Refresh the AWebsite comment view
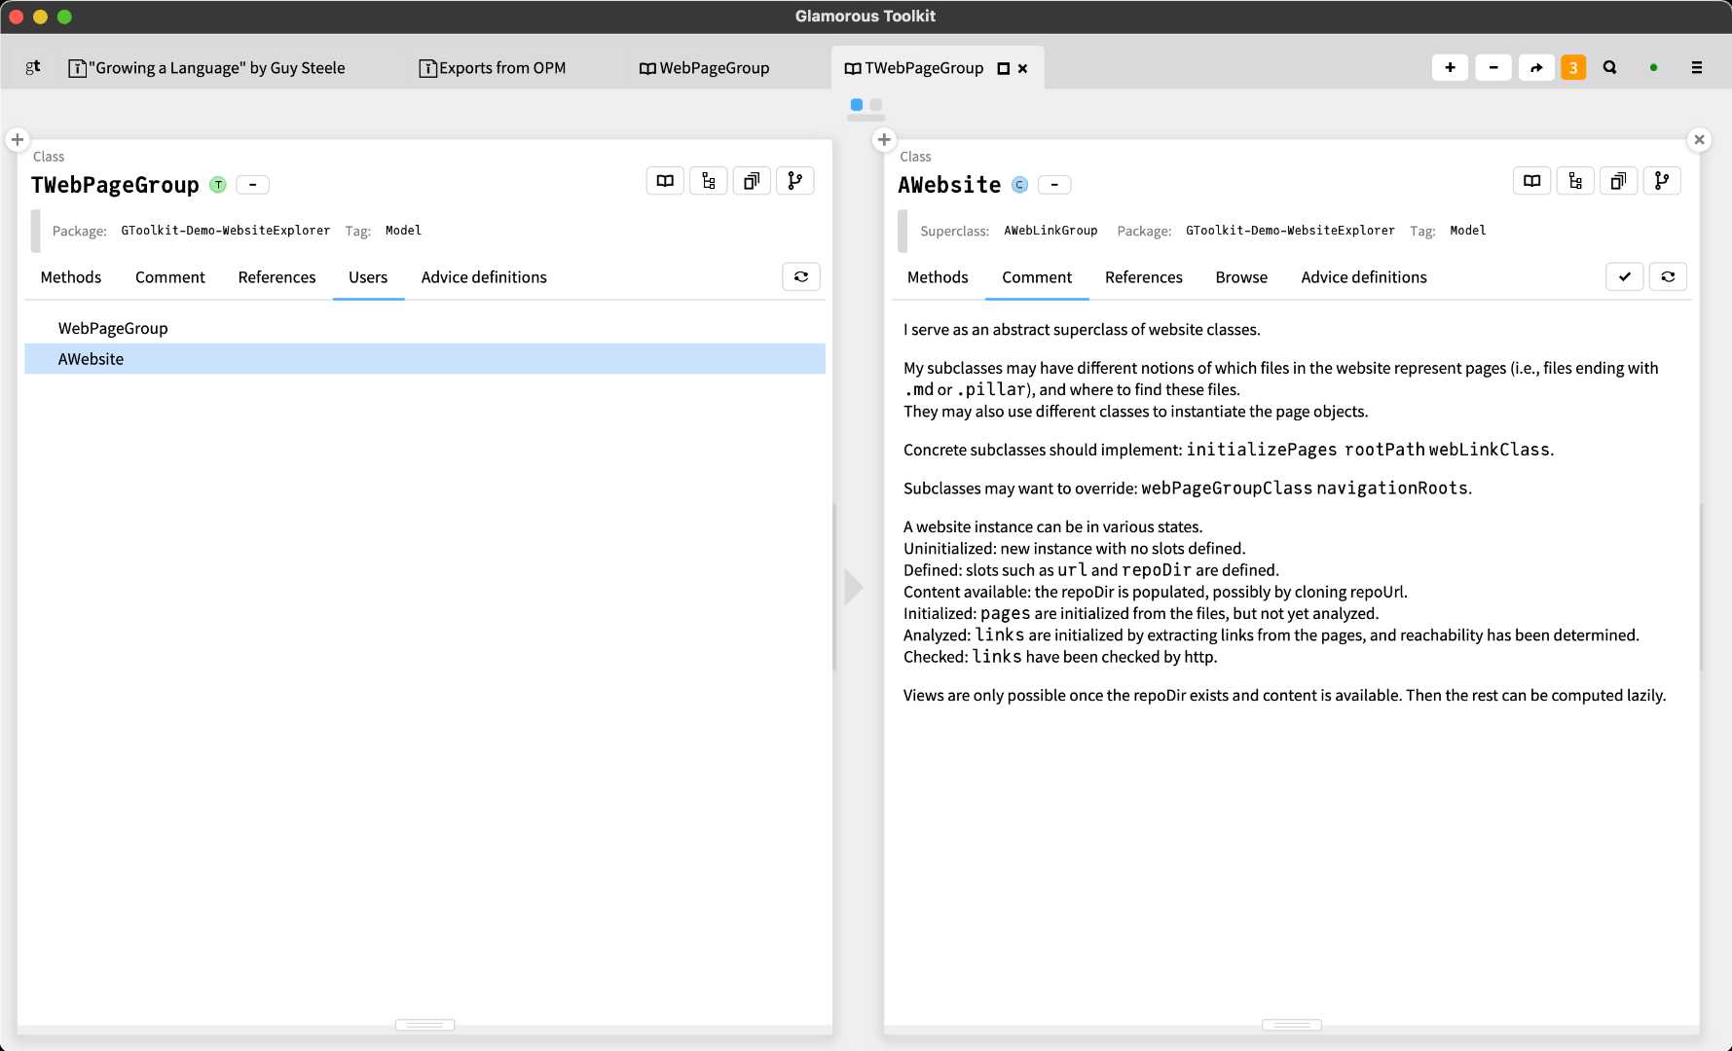 1668,277
